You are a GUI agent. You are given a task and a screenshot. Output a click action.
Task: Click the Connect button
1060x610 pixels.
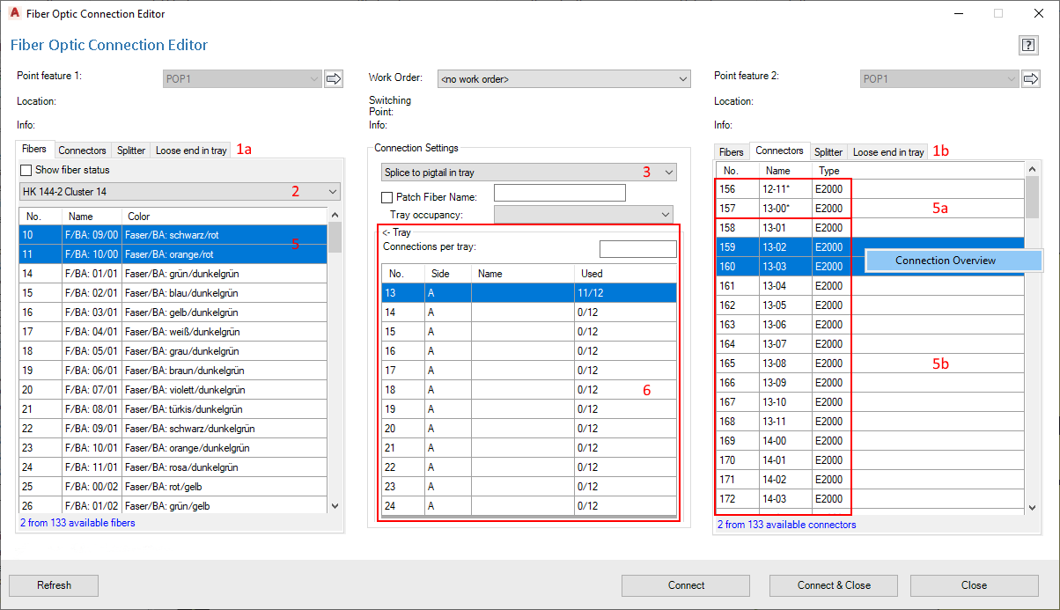coord(686,585)
